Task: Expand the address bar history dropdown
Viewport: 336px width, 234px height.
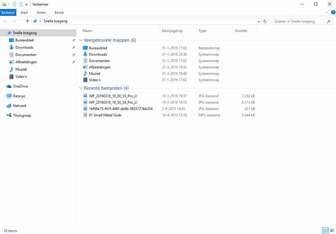Action: pyautogui.click(x=259, y=21)
